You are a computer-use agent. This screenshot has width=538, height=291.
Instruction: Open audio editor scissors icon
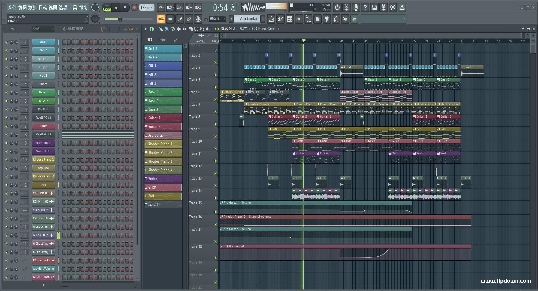point(347,8)
